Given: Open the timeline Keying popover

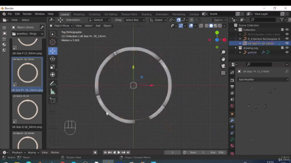Looking at the screenshot, I should click(x=33, y=153).
